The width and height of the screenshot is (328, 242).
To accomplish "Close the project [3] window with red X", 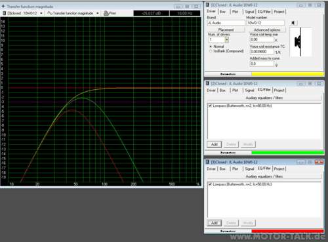I will click(x=319, y=162).
